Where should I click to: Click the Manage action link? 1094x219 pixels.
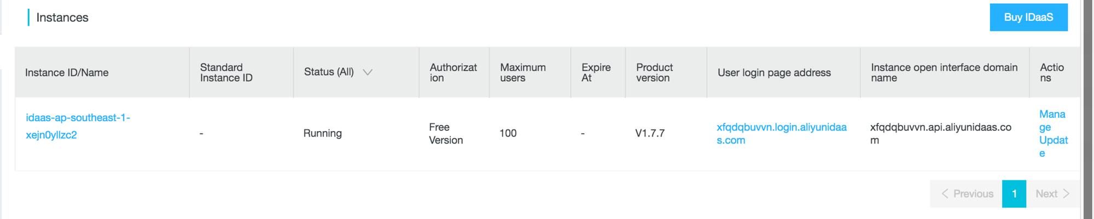coord(1051,121)
